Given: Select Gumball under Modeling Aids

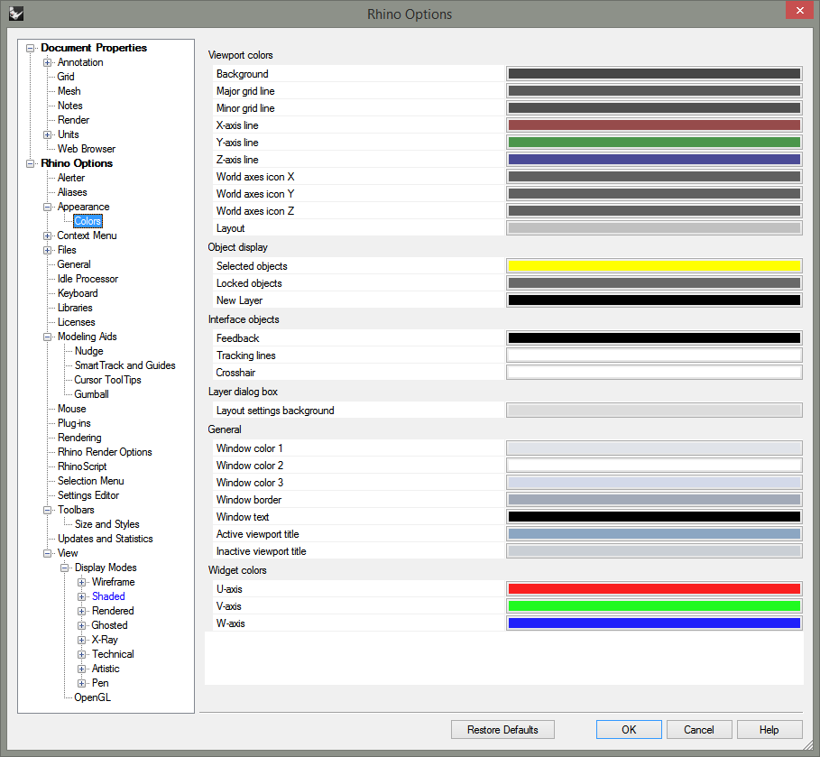Looking at the screenshot, I should tap(91, 394).
